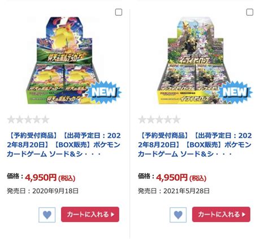Click the star rating of the Eevee Heroes box
Image resolution: width=268 pixels, height=239 pixels.
point(159,119)
